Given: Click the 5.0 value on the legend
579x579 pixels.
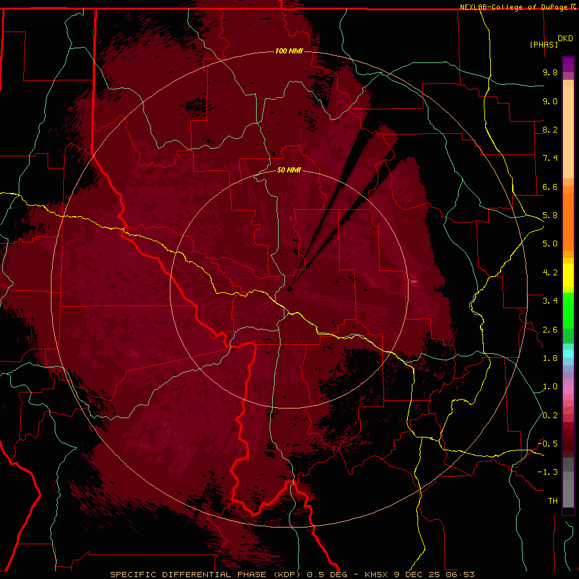Looking at the screenshot, I should pyautogui.click(x=550, y=244).
